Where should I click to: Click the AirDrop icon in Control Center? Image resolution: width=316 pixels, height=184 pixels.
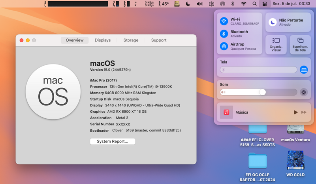pyautogui.click(x=224, y=46)
